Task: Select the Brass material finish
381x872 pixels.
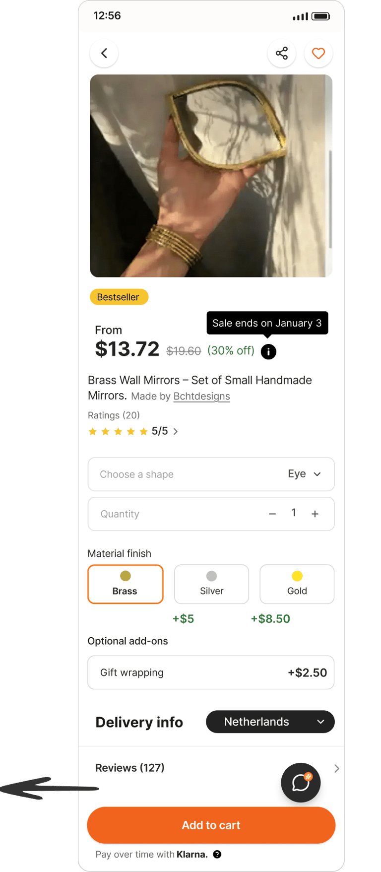Action: coord(125,584)
